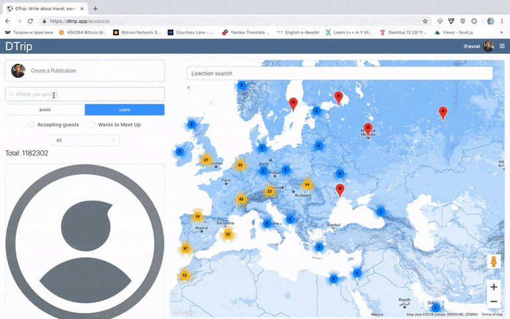Open the @avral profile link
Screen dimensions: 510x319
(x=471, y=47)
